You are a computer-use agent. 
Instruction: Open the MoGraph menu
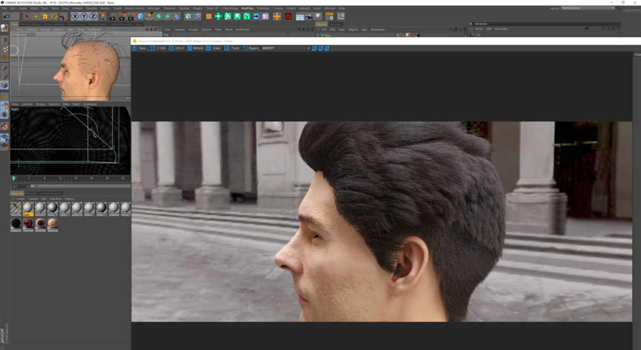(x=154, y=8)
